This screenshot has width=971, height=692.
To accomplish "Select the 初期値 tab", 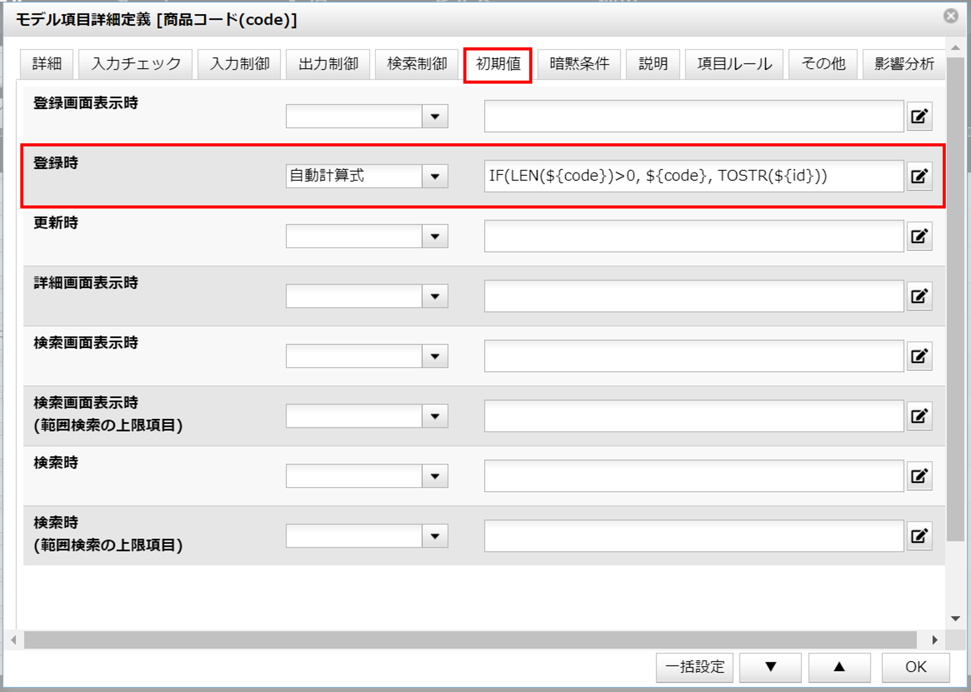I will 498,64.
